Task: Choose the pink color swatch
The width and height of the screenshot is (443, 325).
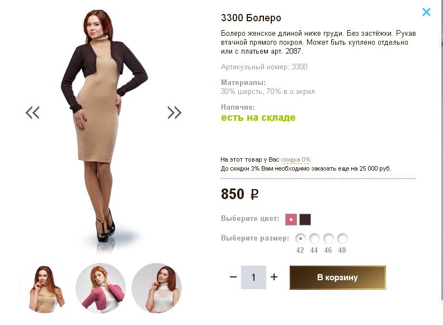Action: (291, 219)
